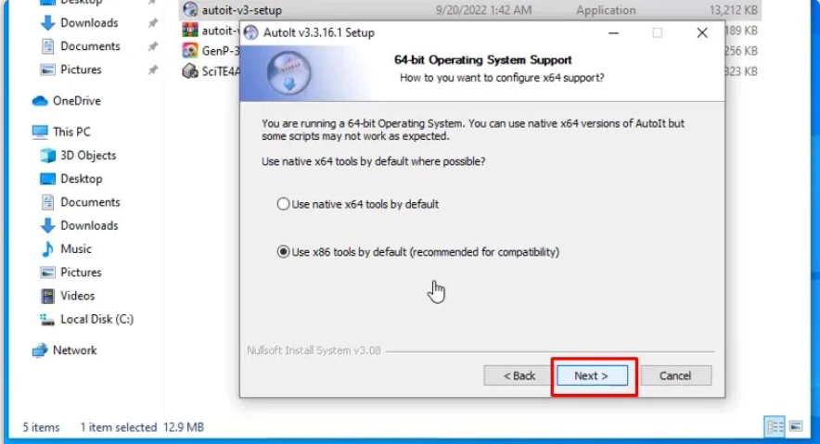Viewport: 820px width, 444px height.
Task: Click the Videos folder icon
Action: [47, 296]
